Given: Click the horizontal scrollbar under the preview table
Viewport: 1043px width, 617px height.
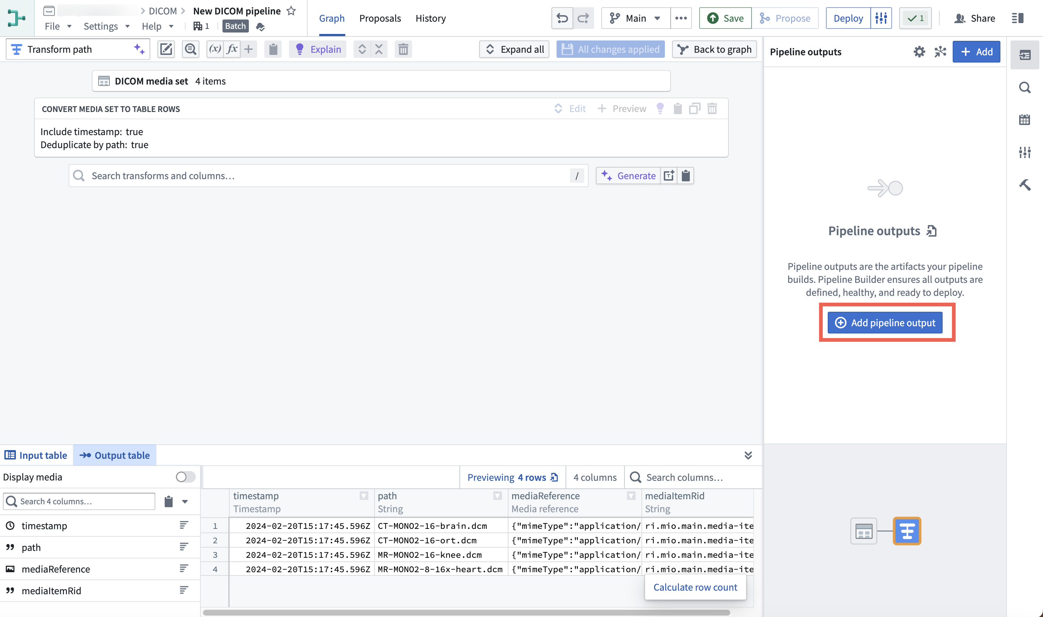Looking at the screenshot, I should click(466, 612).
